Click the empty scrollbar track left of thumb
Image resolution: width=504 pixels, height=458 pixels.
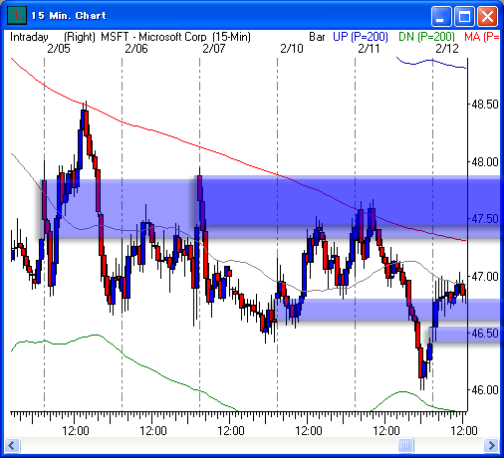[209, 445]
